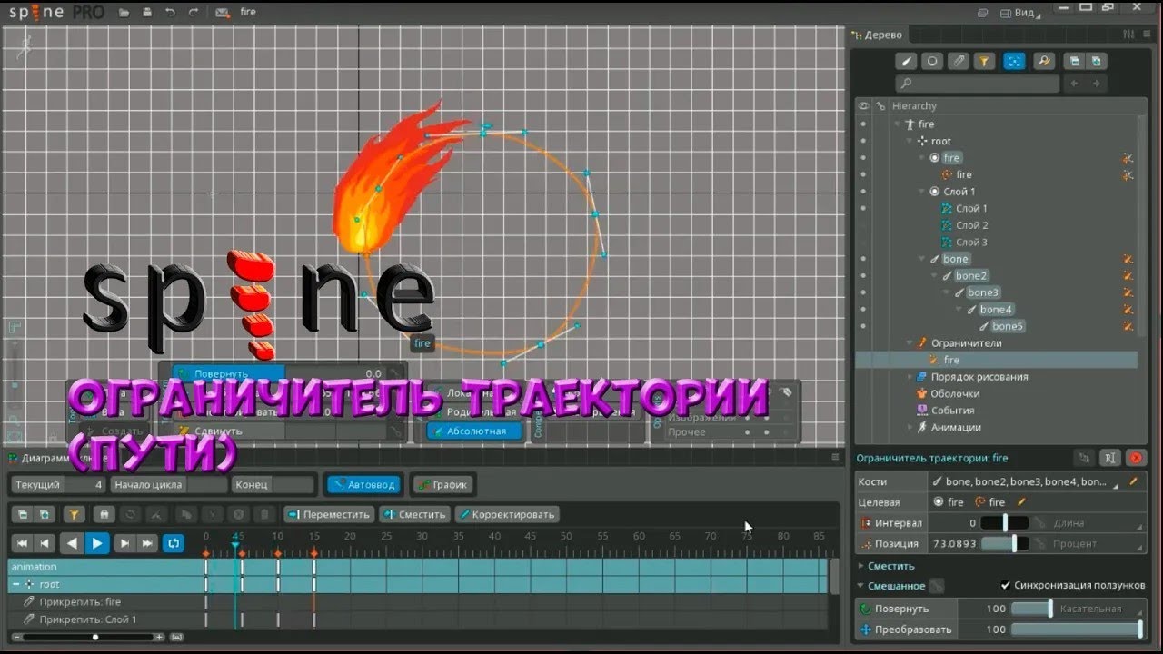The width and height of the screenshot is (1163, 654).
Task: Play animation forward
Action: pos(97,544)
